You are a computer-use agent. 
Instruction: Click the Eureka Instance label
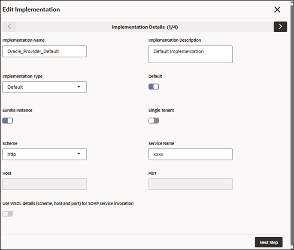pyautogui.click(x=17, y=110)
